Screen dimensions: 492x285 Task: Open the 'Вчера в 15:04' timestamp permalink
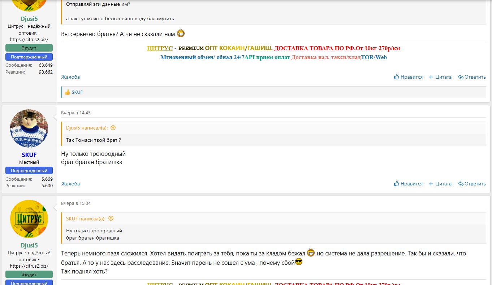coord(76,203)
